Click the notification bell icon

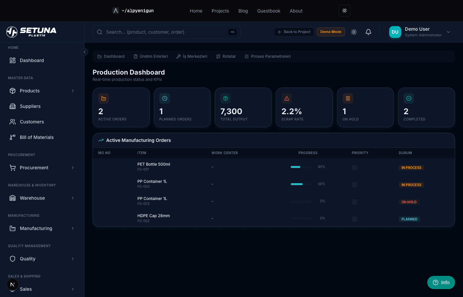coord(368,32)
